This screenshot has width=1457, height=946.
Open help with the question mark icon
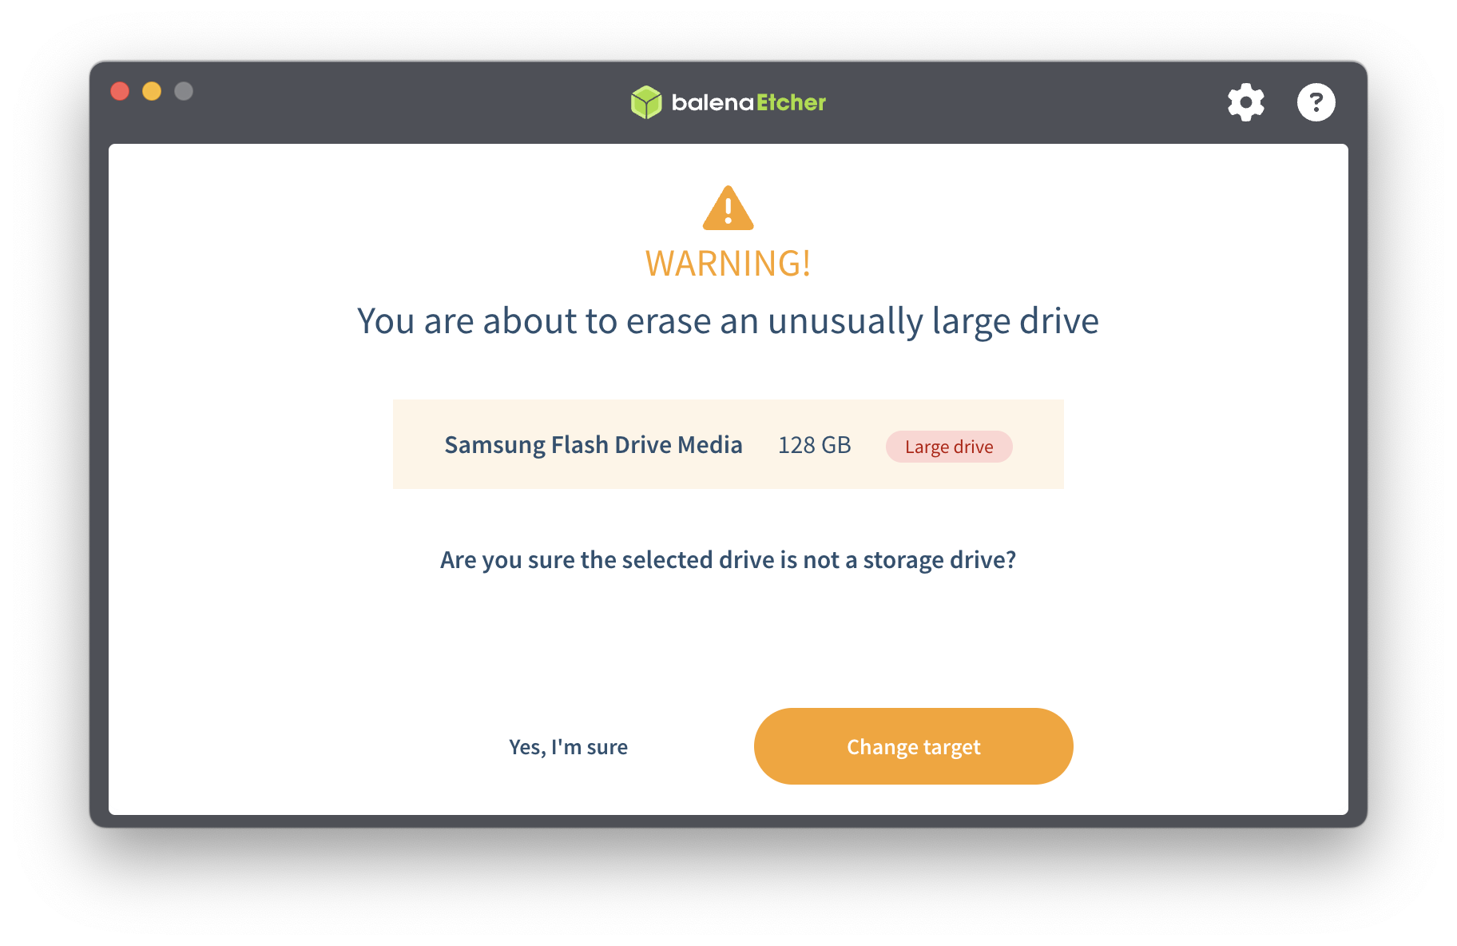click(1316, 102)
